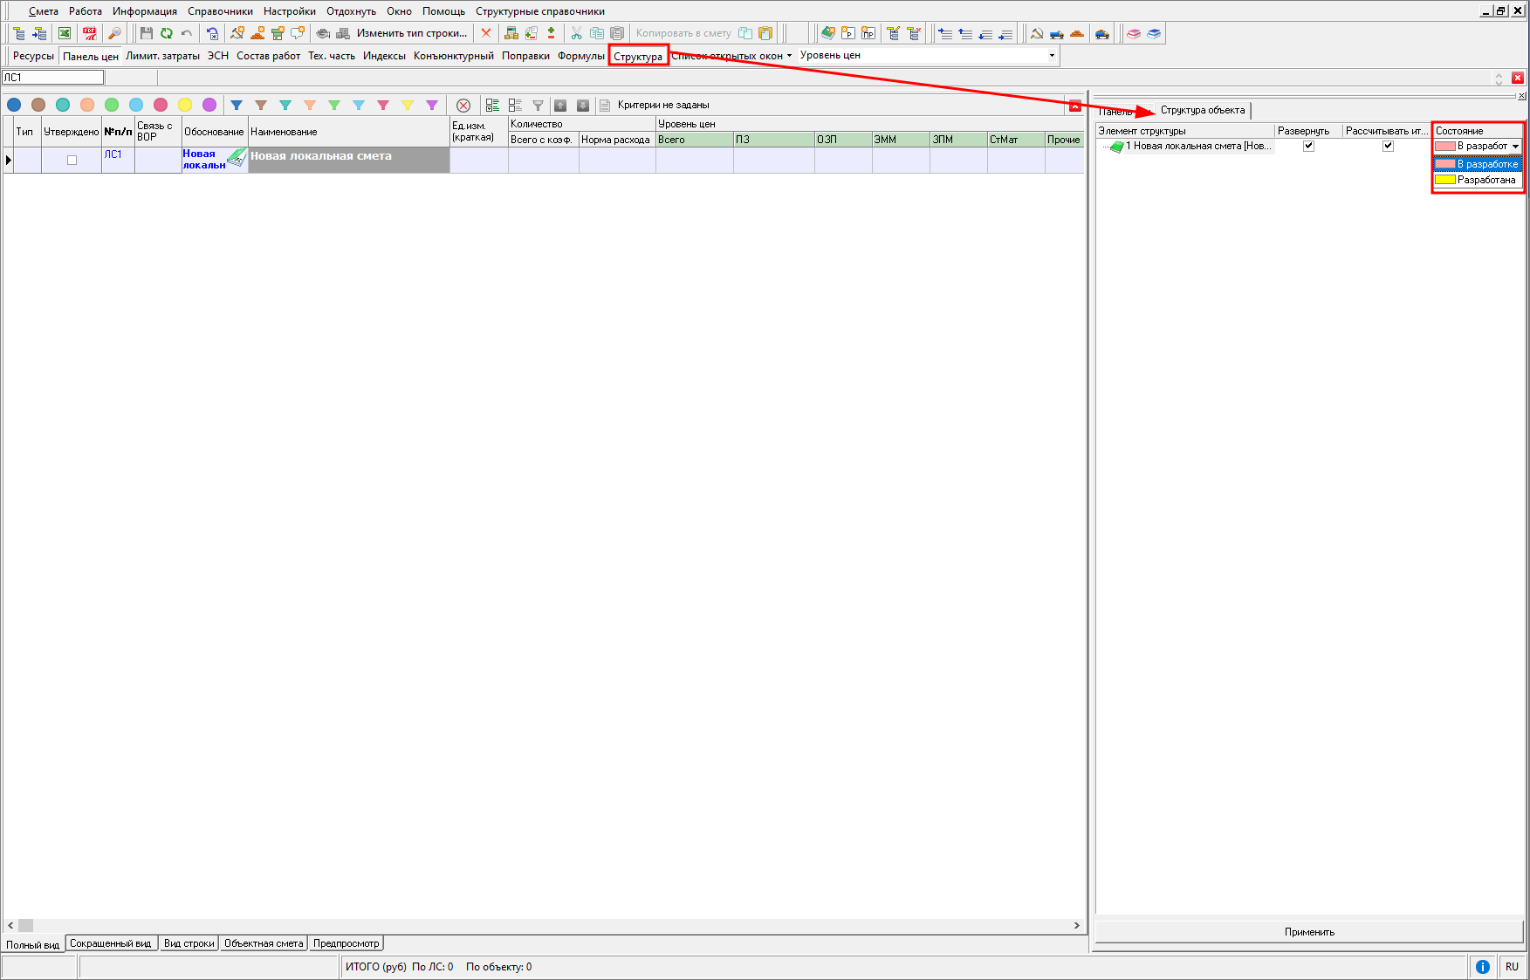Click the Структура toolbar button
The image size is (1530, 980).
click(638, 56)
